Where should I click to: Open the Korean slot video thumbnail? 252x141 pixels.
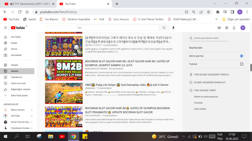coord(64,47)
